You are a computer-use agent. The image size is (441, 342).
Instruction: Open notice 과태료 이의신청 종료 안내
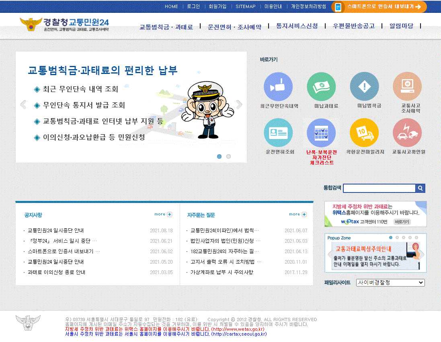coord(57,272)
